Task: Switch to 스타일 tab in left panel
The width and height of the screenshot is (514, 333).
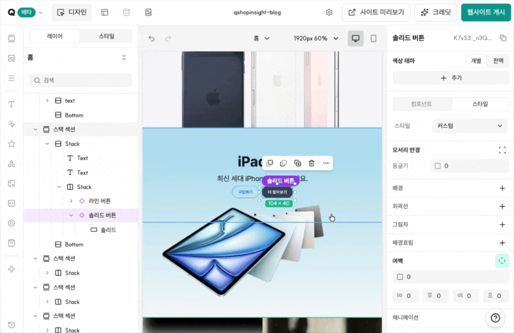Action: 106,36
